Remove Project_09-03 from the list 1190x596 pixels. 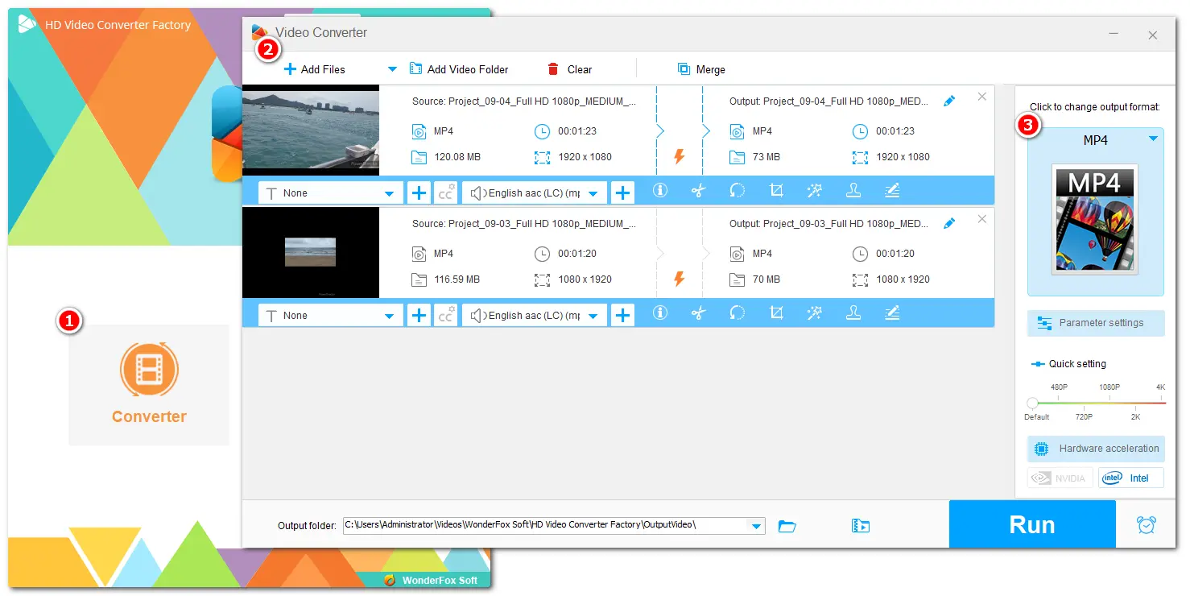pyautogui.click(x=981, y=219)
